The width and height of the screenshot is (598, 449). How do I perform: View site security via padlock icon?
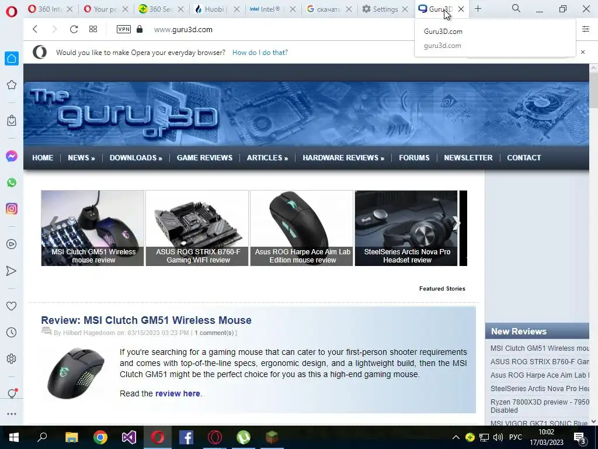pyautogui.click(x=140, y=29)
